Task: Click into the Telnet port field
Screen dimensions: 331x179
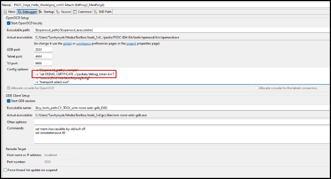Action: coord(43,56)
